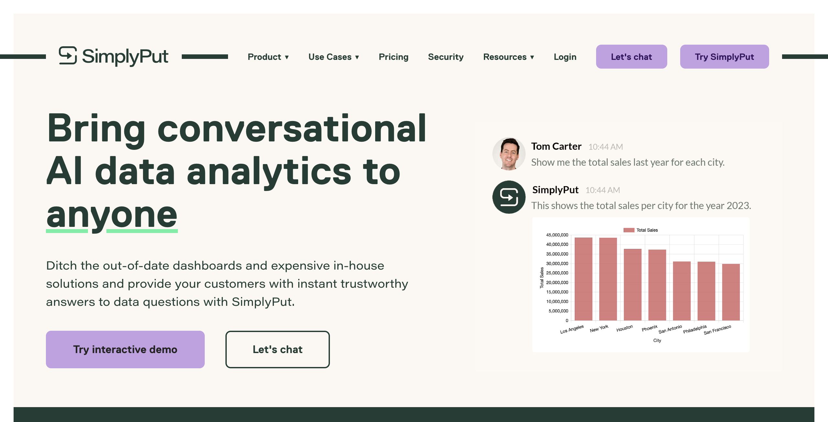
Task: Click the sales bar chart thumbnail
Action: coord(640,285)
